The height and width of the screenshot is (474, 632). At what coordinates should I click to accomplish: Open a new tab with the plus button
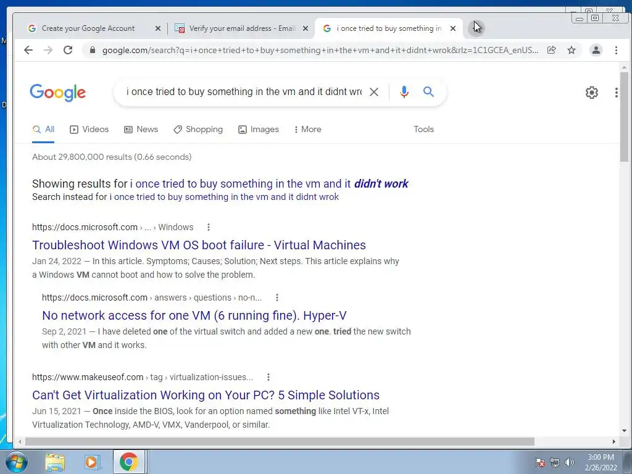tap(476, 28)
